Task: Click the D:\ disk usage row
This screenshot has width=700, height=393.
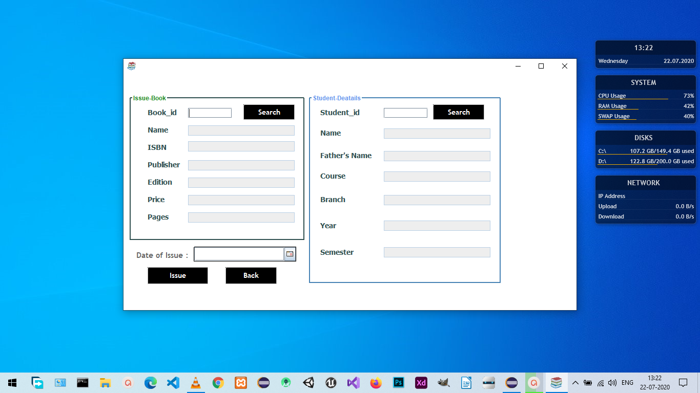Action: point(646,161)
